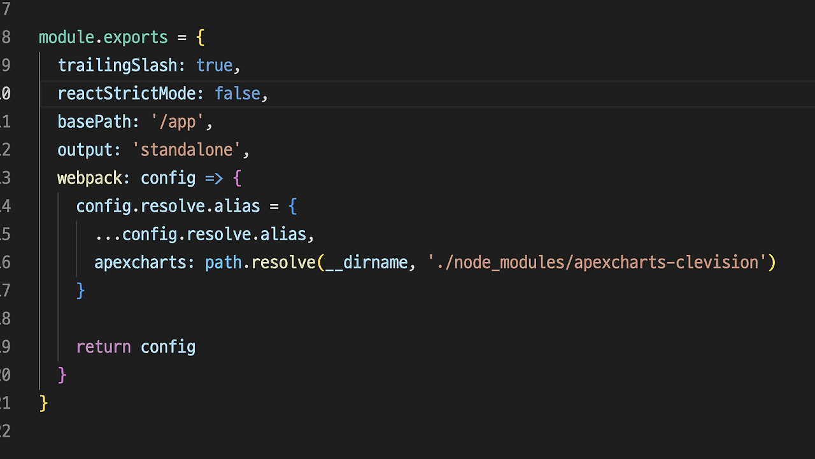Image resolution: width=815 pixels, height=459 pixels.
Task: Click the 'standalone' string value
Action: tap(187, 149)
